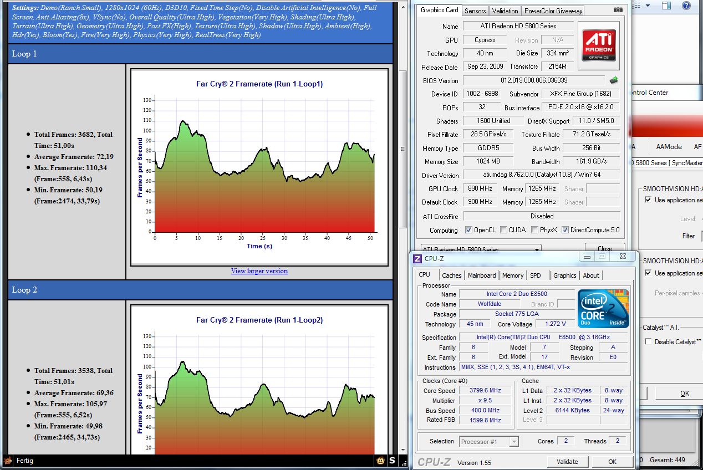This screenshot has width=703, height=470.
Task: Click the Rated FSB value 1599.8 MHz
Action: pos(485,421)
